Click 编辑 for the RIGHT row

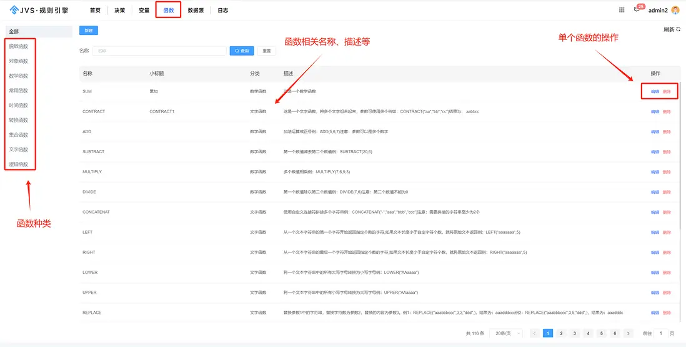655,253
